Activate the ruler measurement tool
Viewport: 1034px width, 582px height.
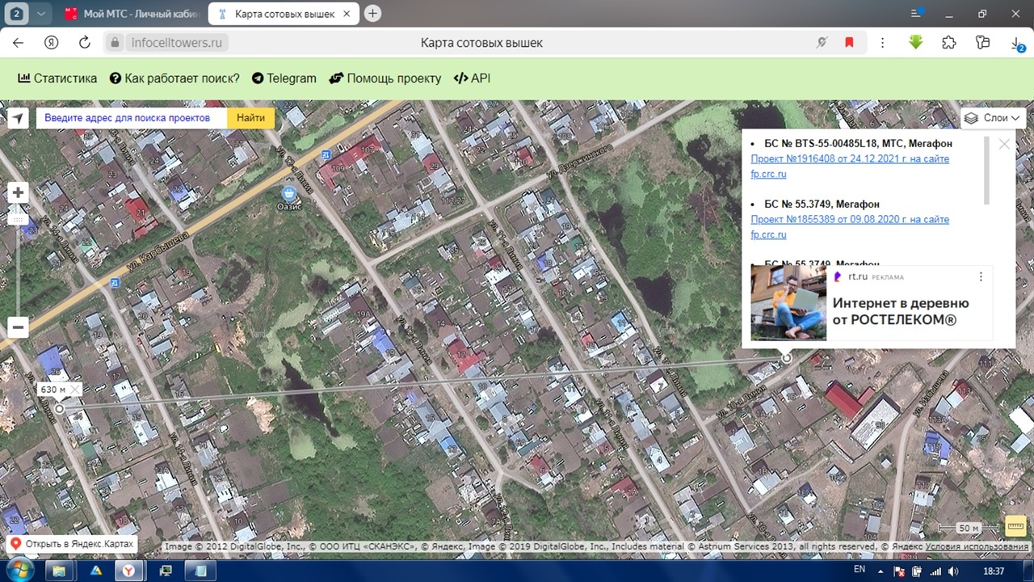click(1015, 527)
